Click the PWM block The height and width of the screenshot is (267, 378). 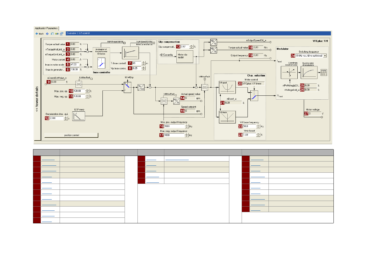pyautogui.click(x=324, y=72)
